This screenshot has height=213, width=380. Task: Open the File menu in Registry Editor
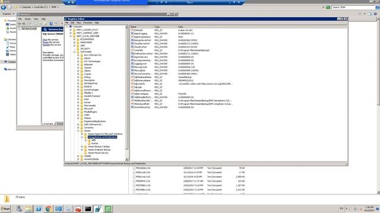click(x=66, y=22)
